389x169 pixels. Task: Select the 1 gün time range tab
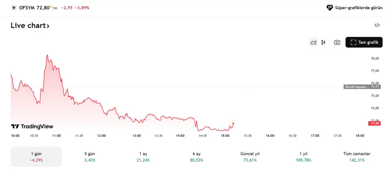tap(36, 156)
